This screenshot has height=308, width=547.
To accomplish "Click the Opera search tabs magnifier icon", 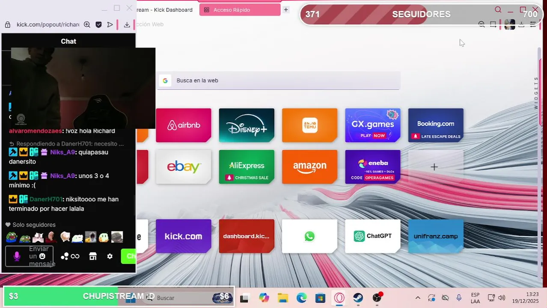I will [x=498, y=9].
